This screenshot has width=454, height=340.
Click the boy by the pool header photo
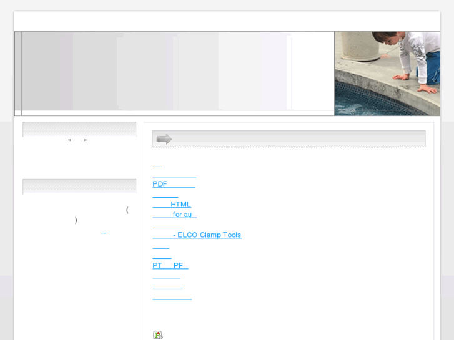point(387,74)
